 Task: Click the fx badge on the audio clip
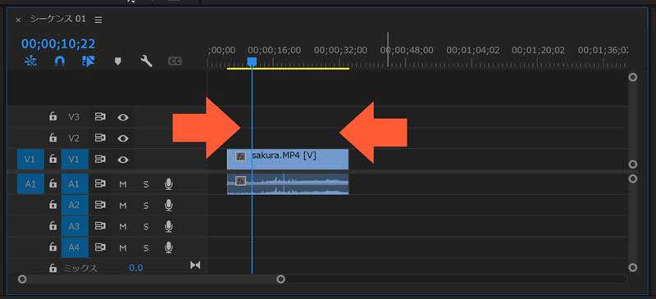(240, 181)
